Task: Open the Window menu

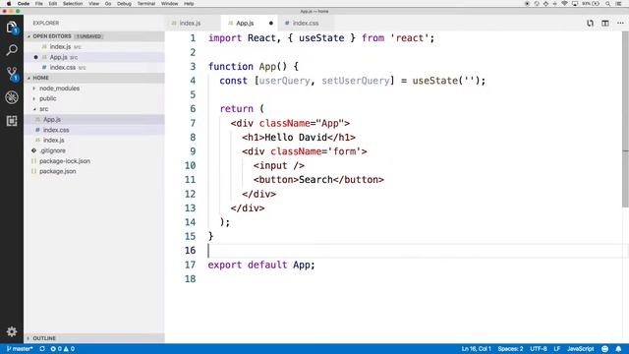Action: (169, 4)
